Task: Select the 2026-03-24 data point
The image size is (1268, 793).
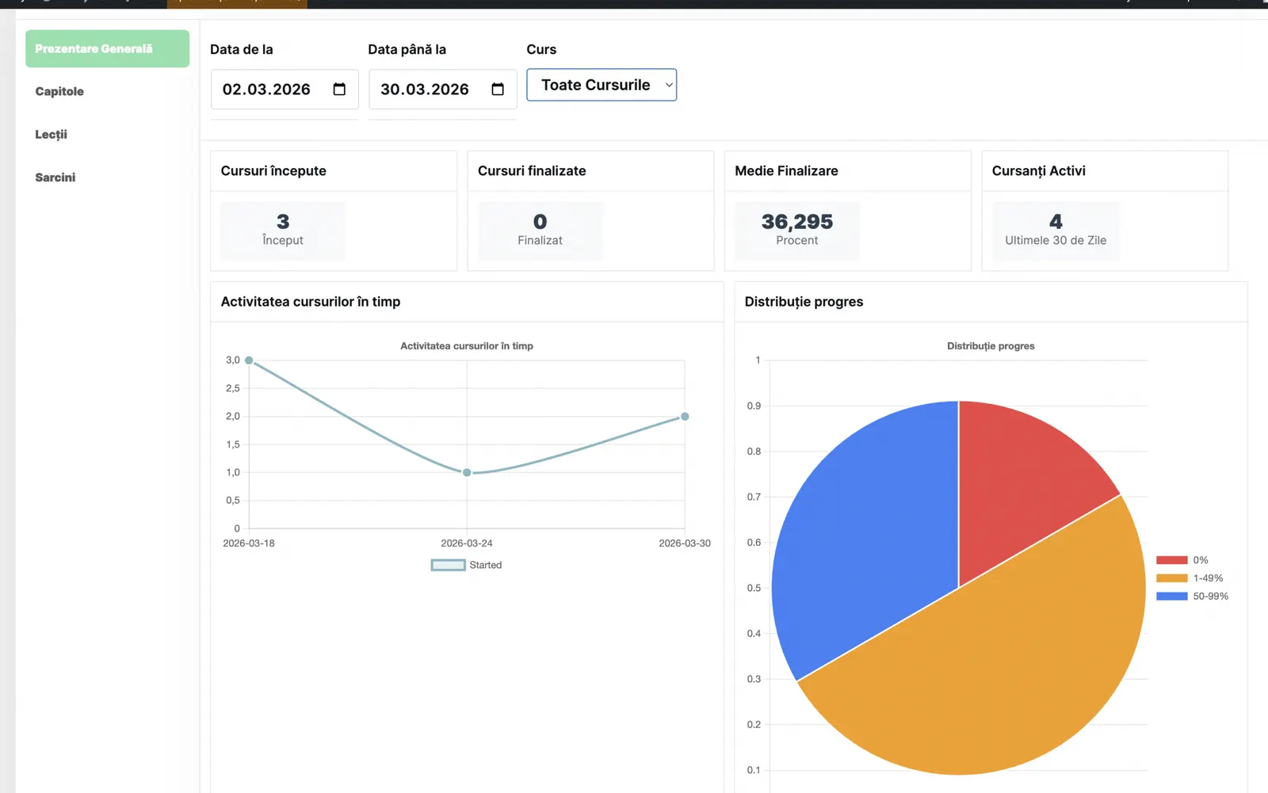Action: coord(467,472)
